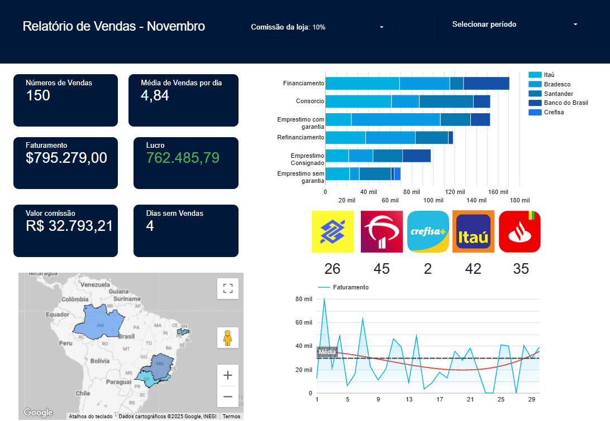Click the Google logo on the map
The height and width of the screenshot is (421, 610).
(38, 413)
